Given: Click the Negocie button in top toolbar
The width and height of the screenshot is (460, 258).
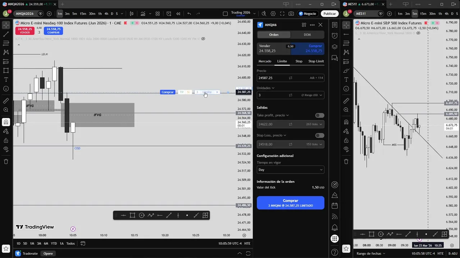Looking at the screenshot, I should point(307,14).
